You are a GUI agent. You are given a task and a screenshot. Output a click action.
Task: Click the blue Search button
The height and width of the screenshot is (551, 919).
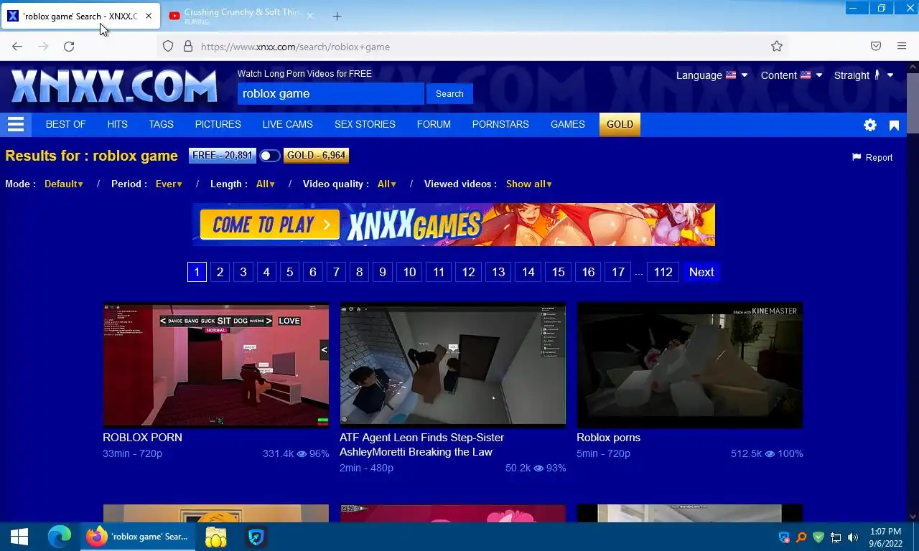click(x=449, y=93)
